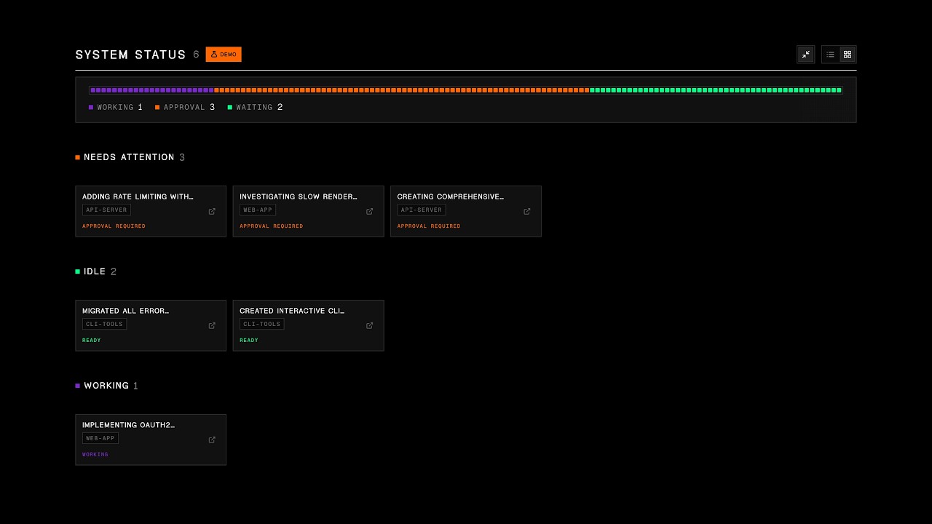Click WEB-APP tag on Investigating Slow Render card
The image size is (932, 524).
click(258, 210)
